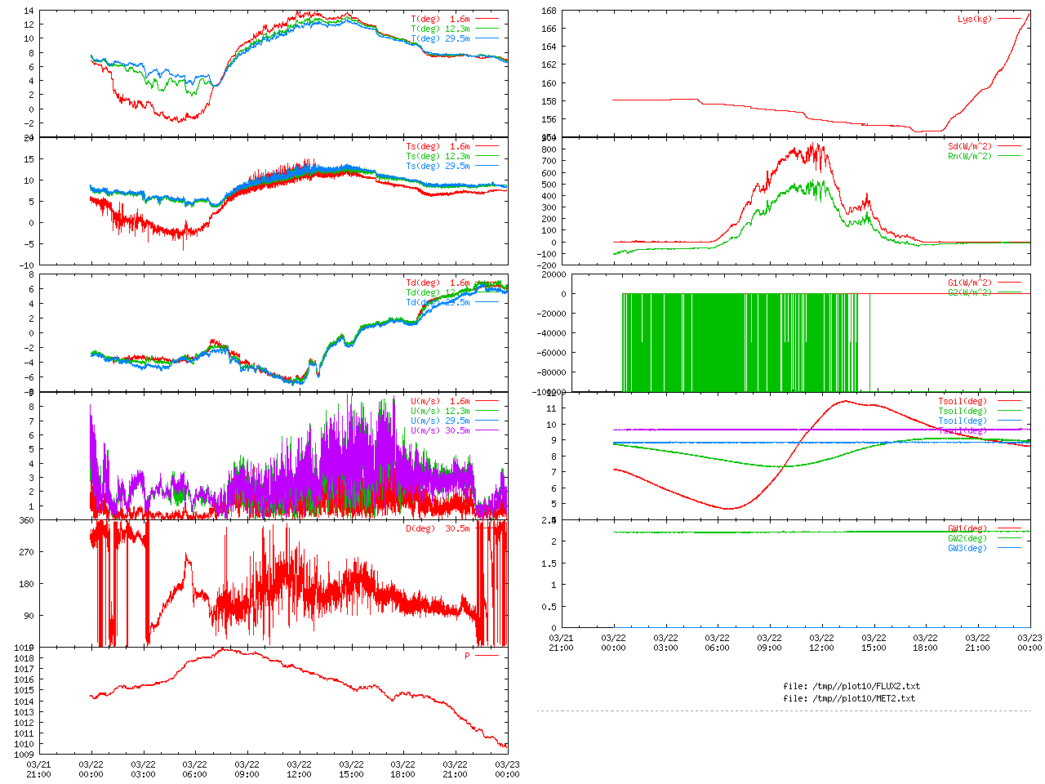This screenshot has width=1045, height=784.
Task: Select the 'file: /tmp//plot10/MET2.txt' text
Action: pyautogui.click(x=849, y=699)
